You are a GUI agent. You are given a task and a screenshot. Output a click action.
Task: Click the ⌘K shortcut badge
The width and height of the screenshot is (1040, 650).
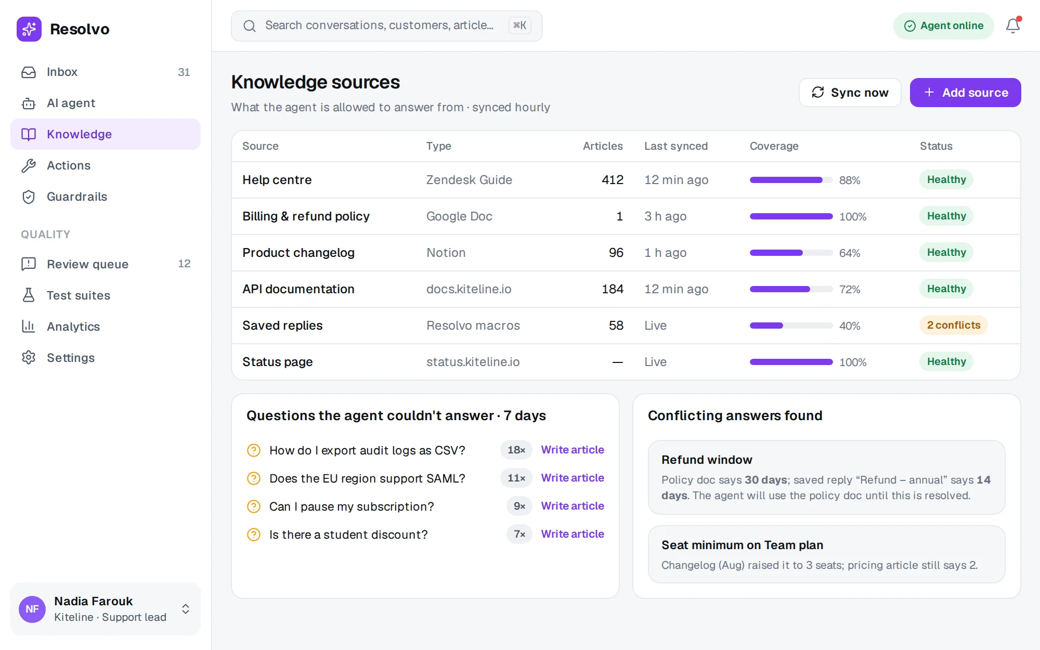(x=520, y=25)
